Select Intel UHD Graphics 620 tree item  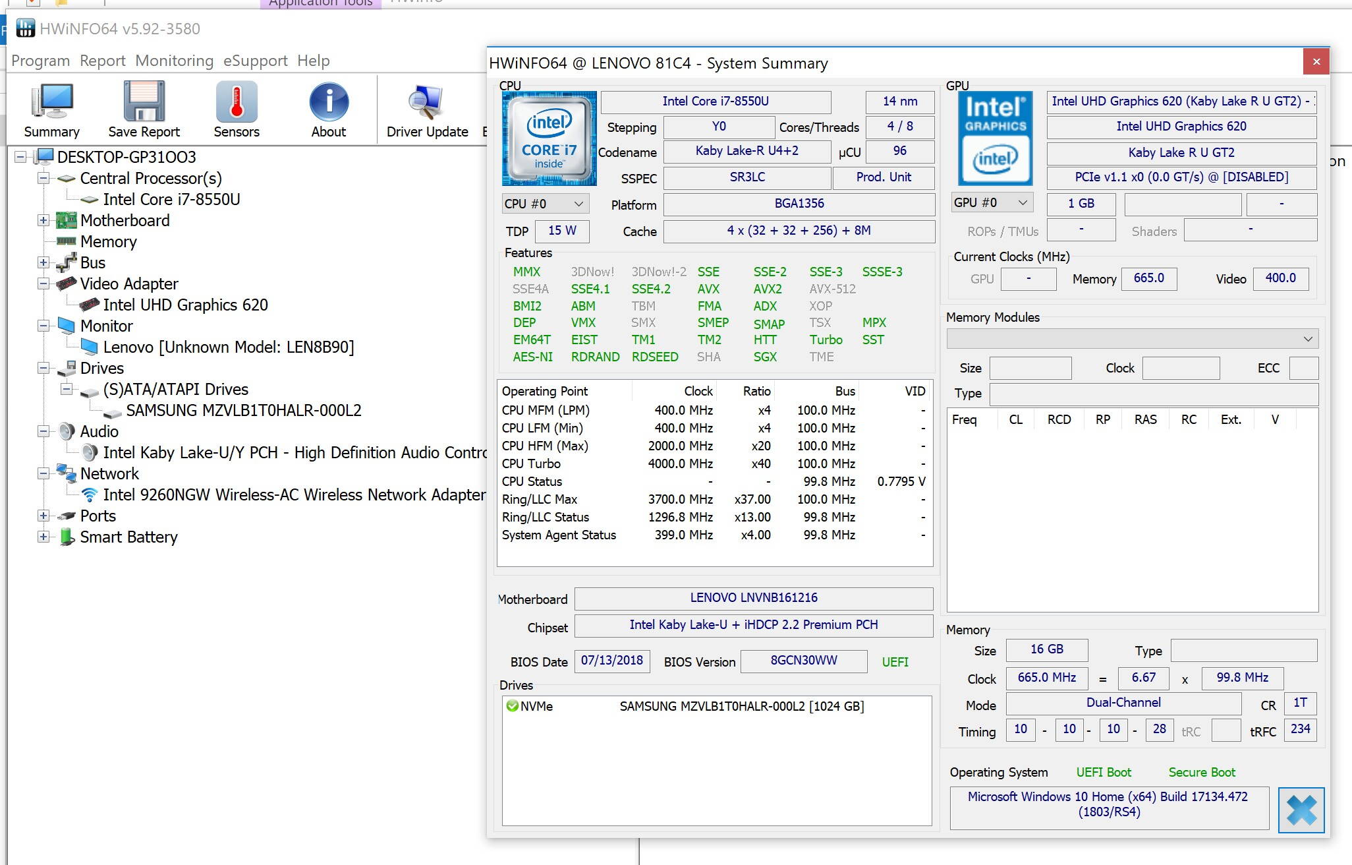[x=185, y=305]
